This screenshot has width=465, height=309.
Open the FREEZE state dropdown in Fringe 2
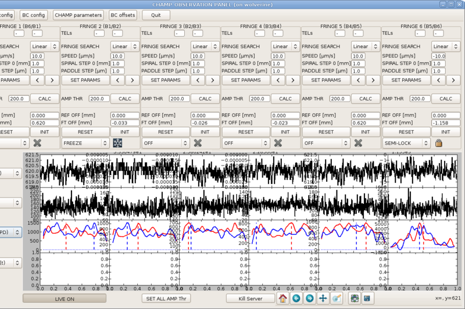85,143
